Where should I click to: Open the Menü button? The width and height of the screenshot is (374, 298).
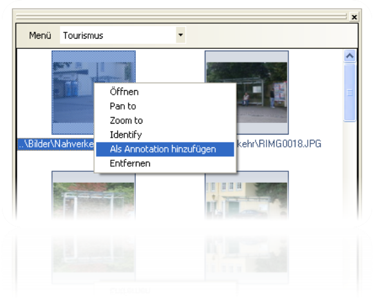pos(40,35)
